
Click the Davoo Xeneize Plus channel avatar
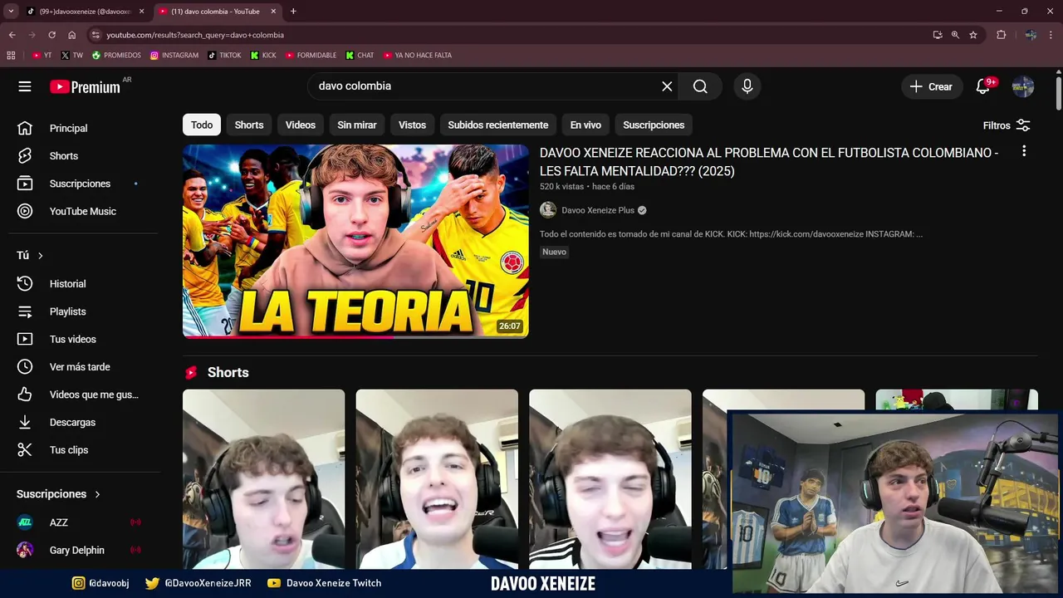click(548, 210)
